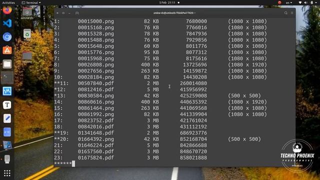Open the Activities overview
The height and width of the screenshot is (180, 320).
coord(8,2)
